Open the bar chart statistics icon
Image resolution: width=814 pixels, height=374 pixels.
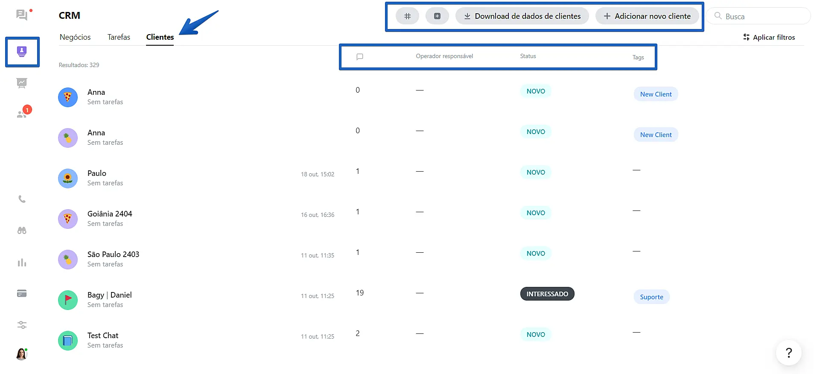22,262
